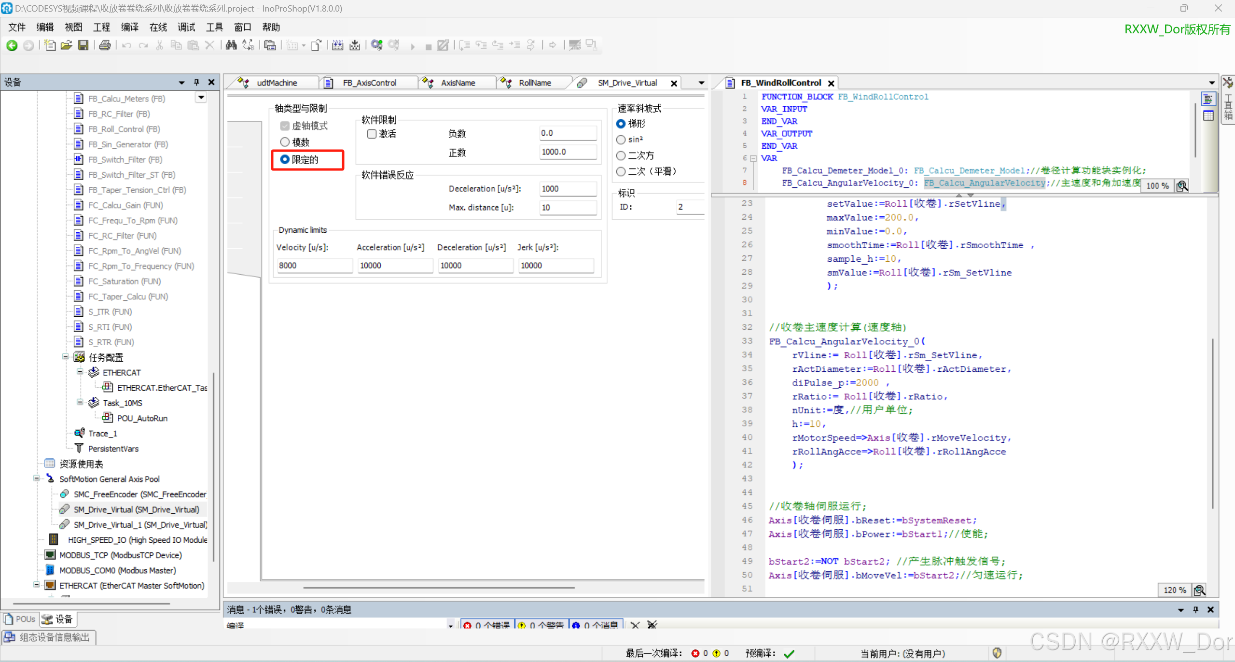Open the POUs panel tab
The height and width of the screenshot is (662, 1235).
pos(20,619)
